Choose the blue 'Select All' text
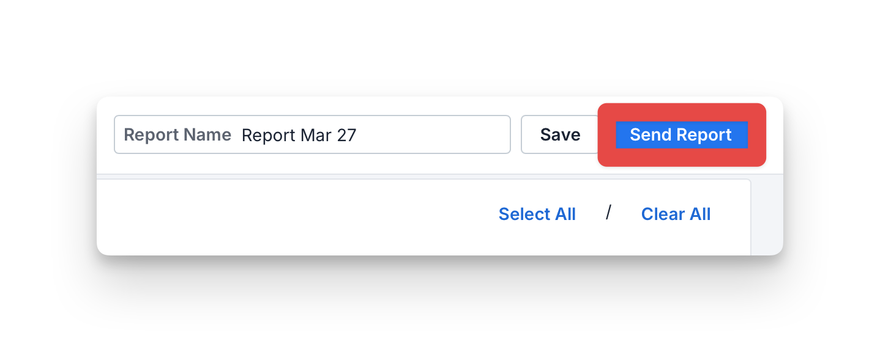The width and height of the screenshot is (880, 352). point(537,214)
